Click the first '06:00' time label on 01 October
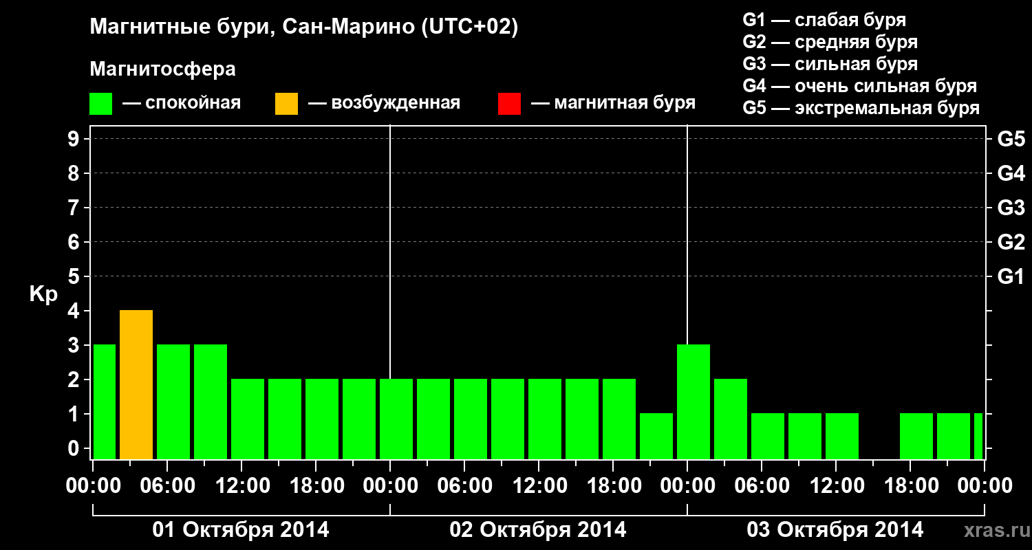 point(166,485)
